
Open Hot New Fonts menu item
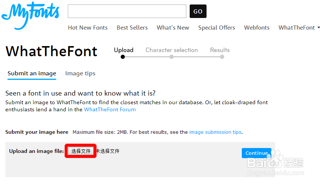coord(88,27)
